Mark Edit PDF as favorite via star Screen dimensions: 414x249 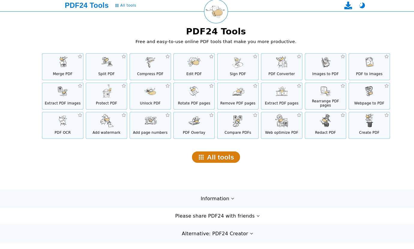click(x=211, y=57)
